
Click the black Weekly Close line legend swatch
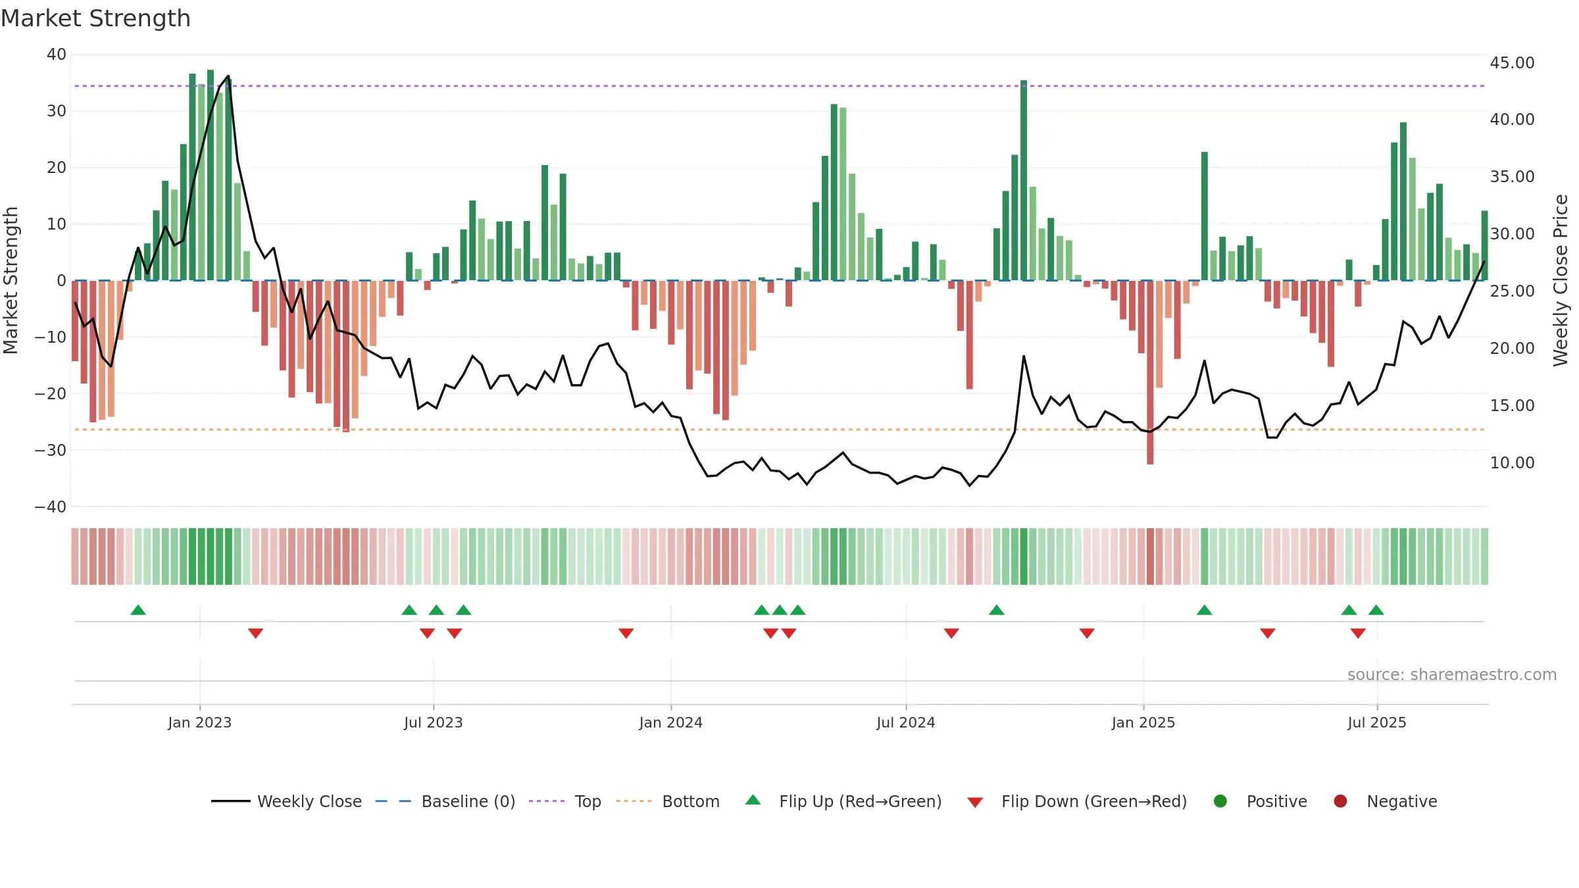coord(230,801)
